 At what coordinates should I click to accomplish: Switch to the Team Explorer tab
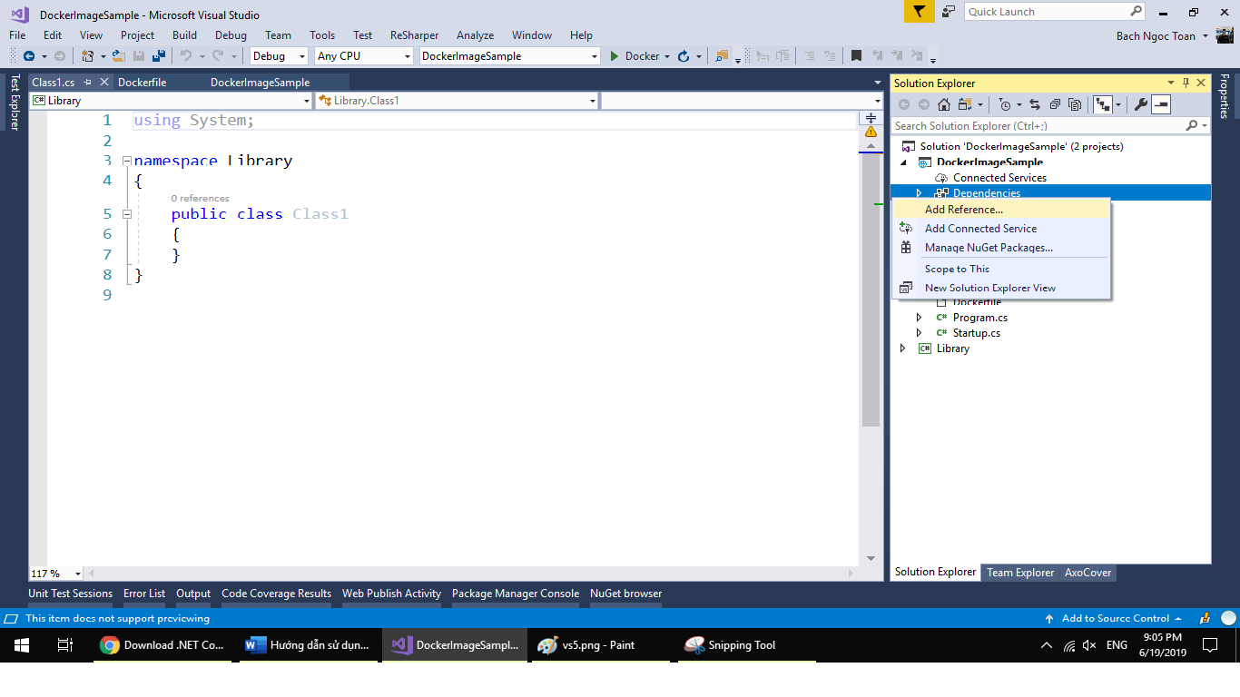click(x=1020, y=573)
